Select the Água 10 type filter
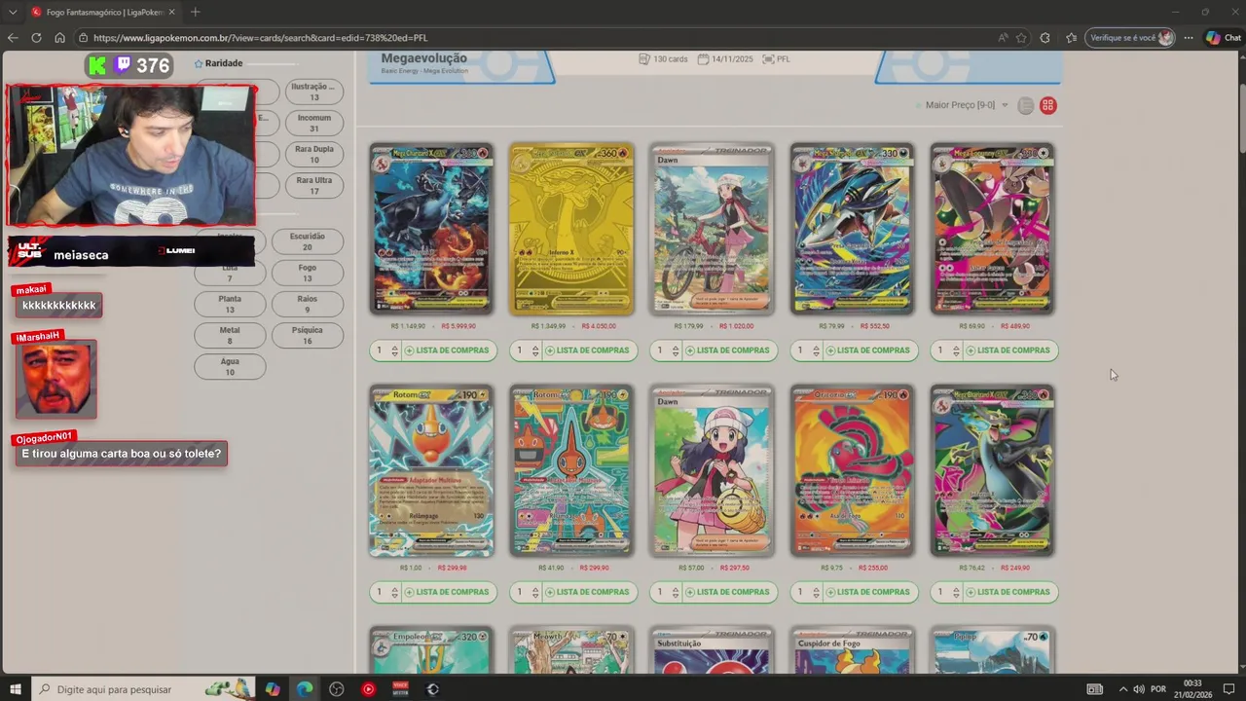Image resolution: width=1246 pixels, height=701 pixels. 230,366
